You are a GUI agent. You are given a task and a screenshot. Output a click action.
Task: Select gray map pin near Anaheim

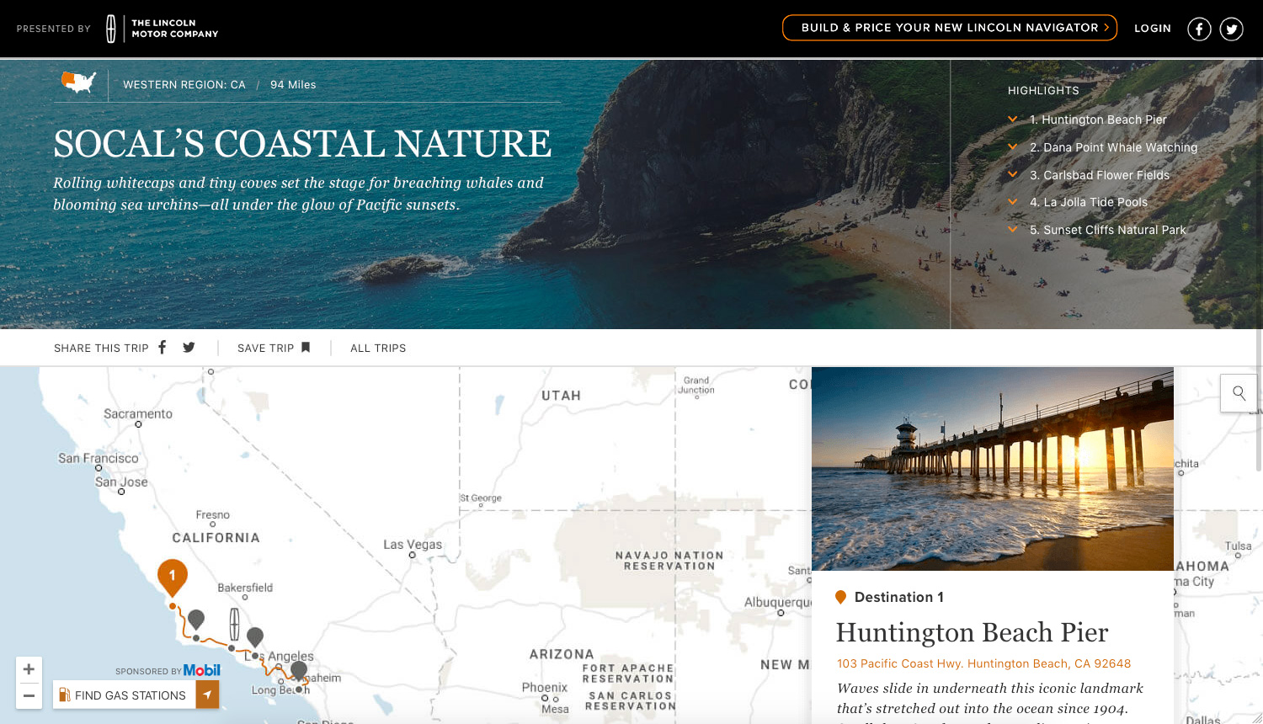point(299,670)
